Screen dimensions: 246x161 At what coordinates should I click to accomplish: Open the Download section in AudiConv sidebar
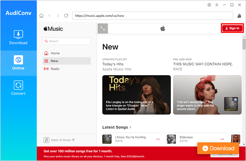(x=18, y=37)
